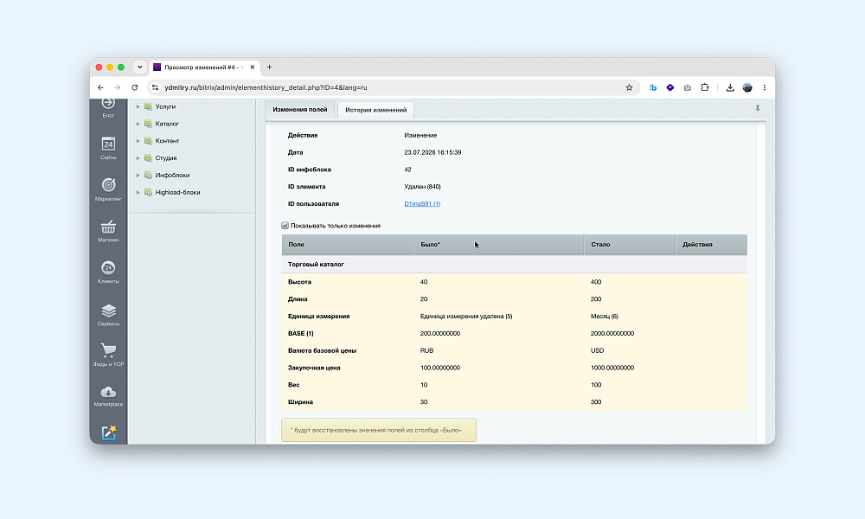Viewport: 865px width, 519px height.
Task: Select Студия in the tree
Action: click(x=166, y=157)
